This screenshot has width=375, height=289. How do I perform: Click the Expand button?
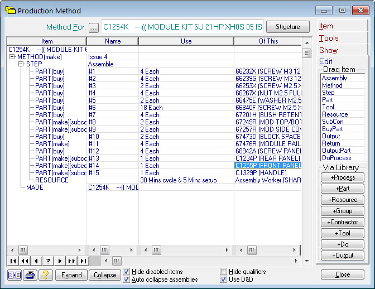pyautogui.click(x=71, y=275)
